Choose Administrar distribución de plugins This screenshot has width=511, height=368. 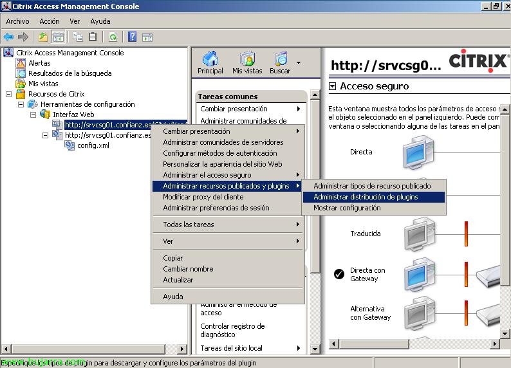[374, 197]
